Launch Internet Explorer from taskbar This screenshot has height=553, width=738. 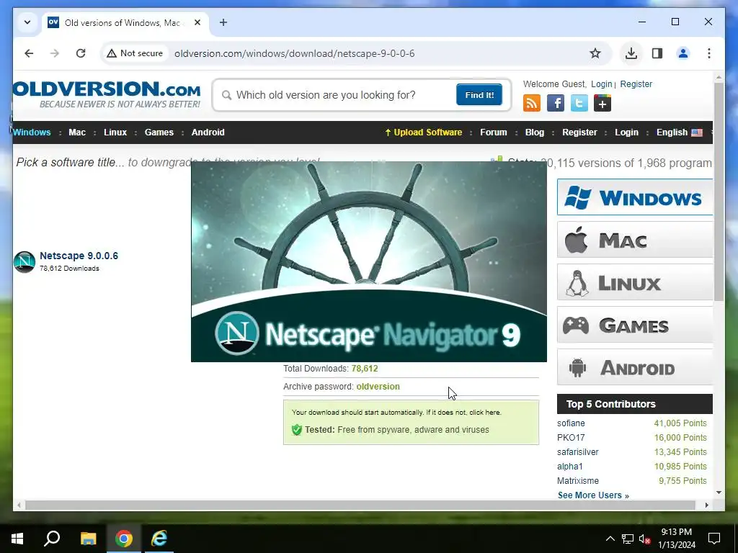(x=159, y=539)
